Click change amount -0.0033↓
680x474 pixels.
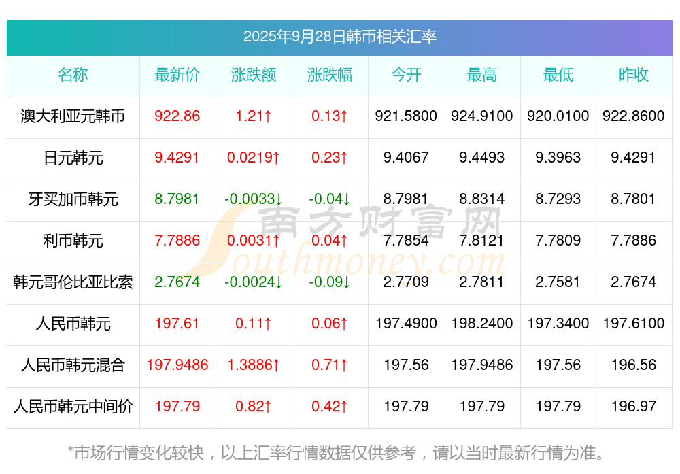[253, 199]
